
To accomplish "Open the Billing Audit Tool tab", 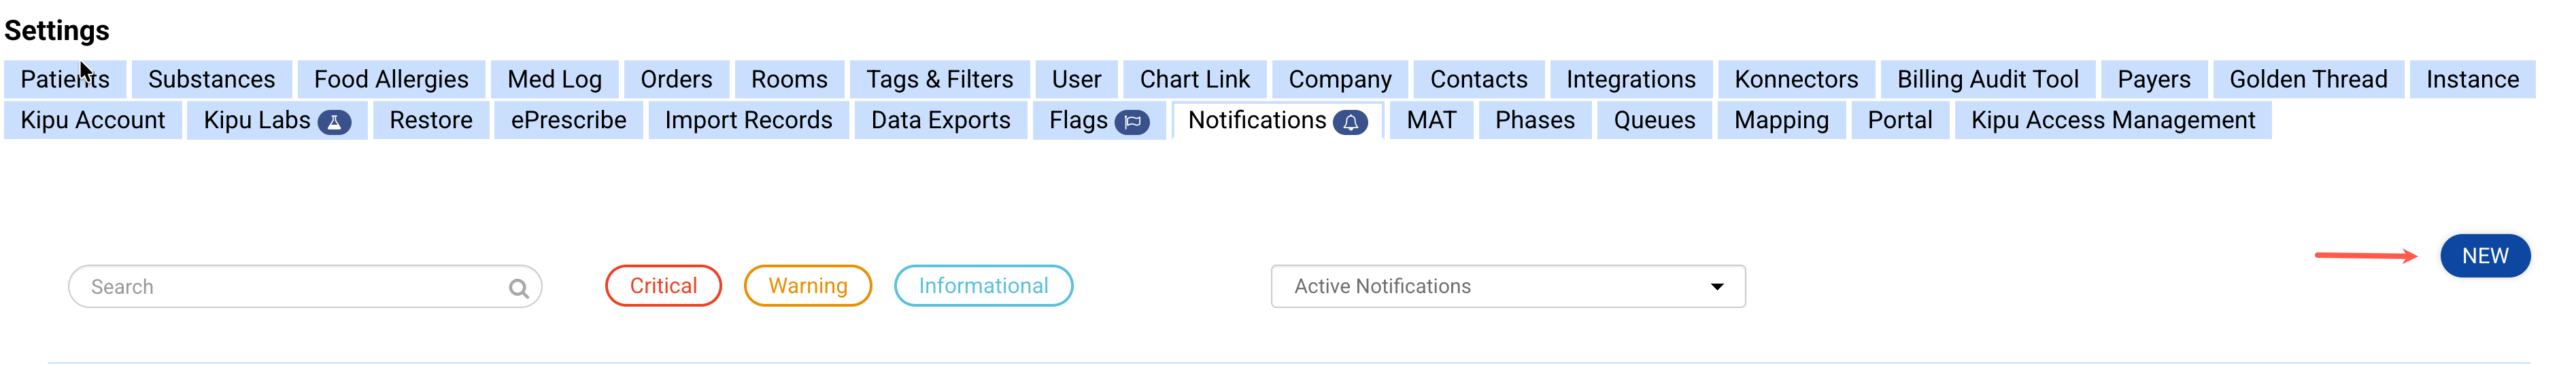I will coord(1987,80).
